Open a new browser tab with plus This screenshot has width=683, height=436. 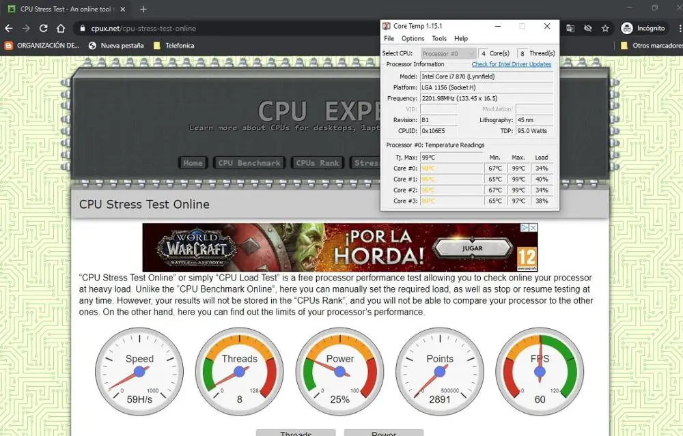click(x=143, y=9)
